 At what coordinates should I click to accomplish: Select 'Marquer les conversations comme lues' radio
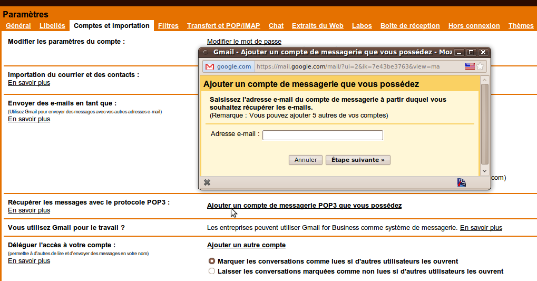tap(212, 261)
